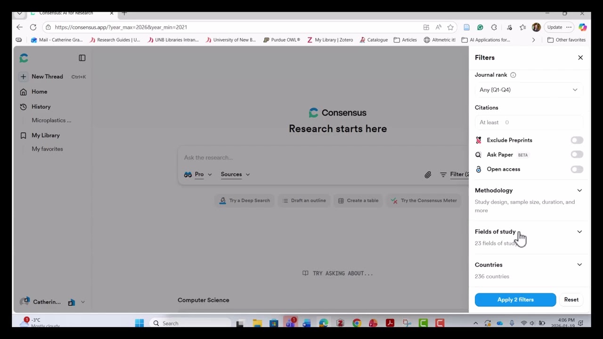Expand the Methodology section
Image resolution: width=603 pixels, height=339 pixels.
pos(579,191)
